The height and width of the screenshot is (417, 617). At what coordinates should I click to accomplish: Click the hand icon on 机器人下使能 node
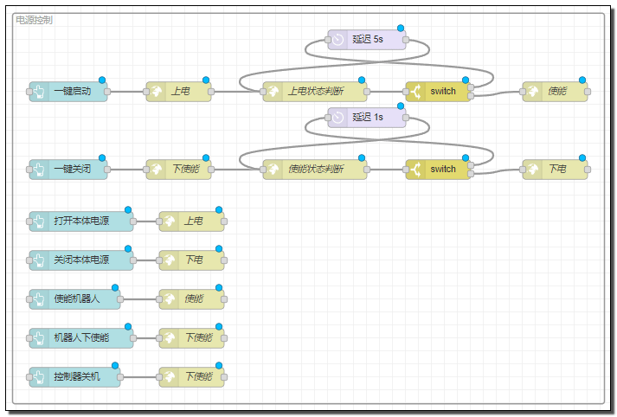39,338
